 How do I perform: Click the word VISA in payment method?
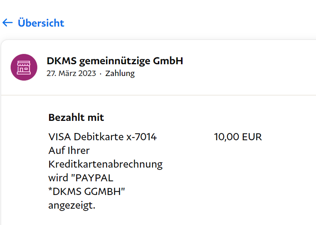pos(60,137)
